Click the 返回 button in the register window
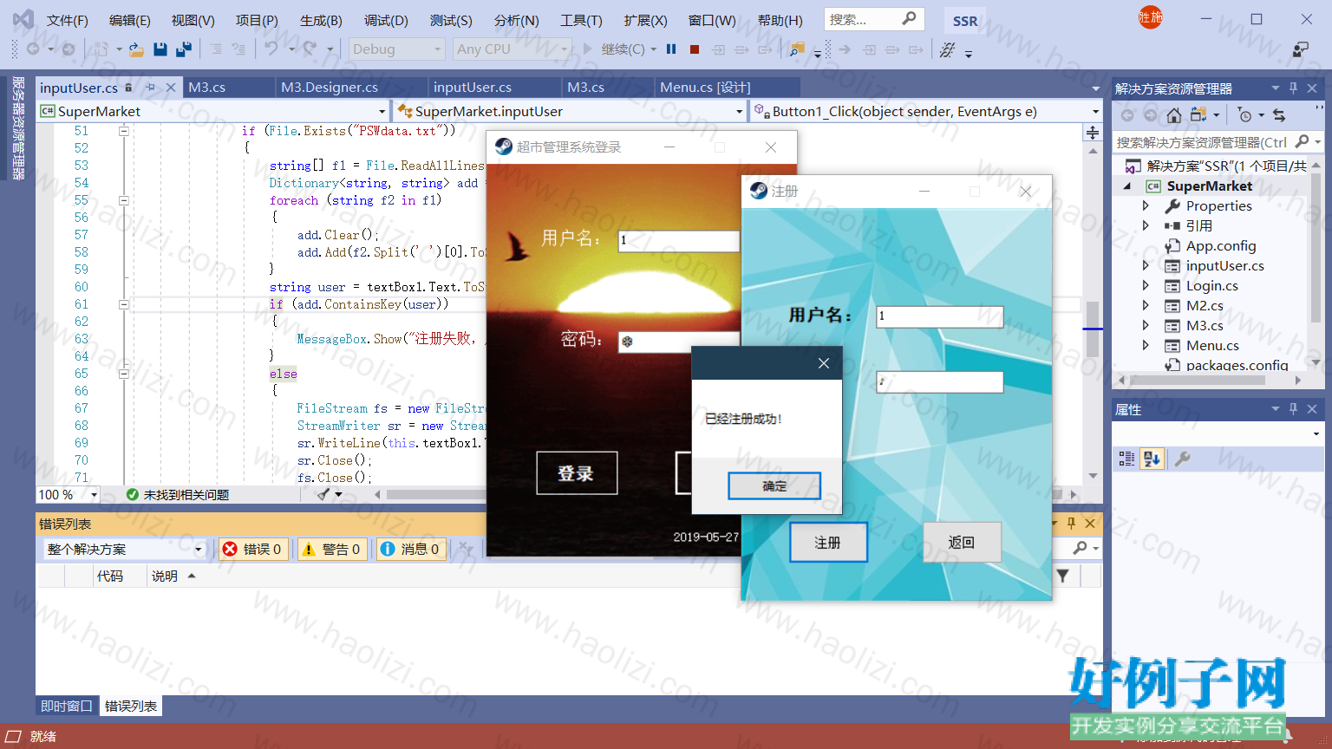1332x749 pixels. (962, 543)
